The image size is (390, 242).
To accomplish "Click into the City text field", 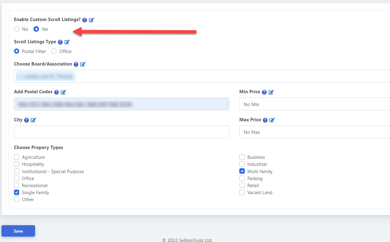I will point(121,132).
